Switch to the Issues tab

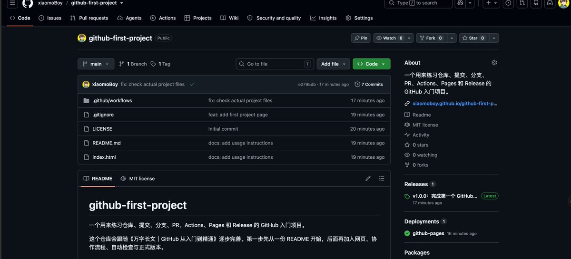(50, 18)
